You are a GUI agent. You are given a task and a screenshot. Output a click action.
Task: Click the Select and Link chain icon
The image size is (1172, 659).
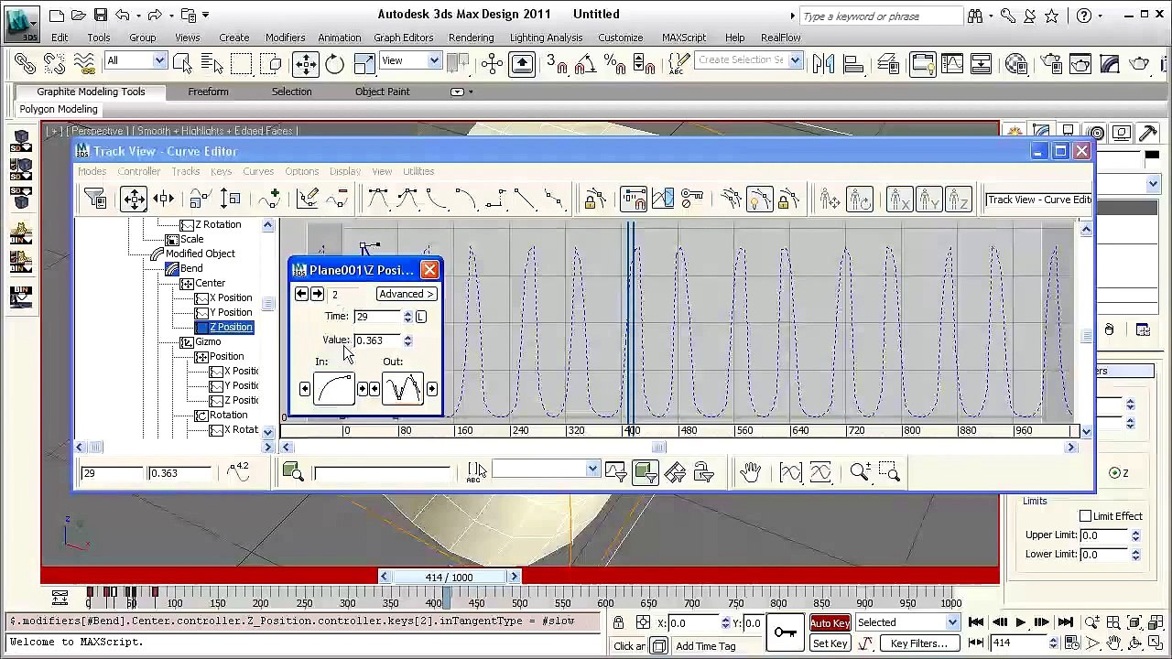[x=25, y=63]
